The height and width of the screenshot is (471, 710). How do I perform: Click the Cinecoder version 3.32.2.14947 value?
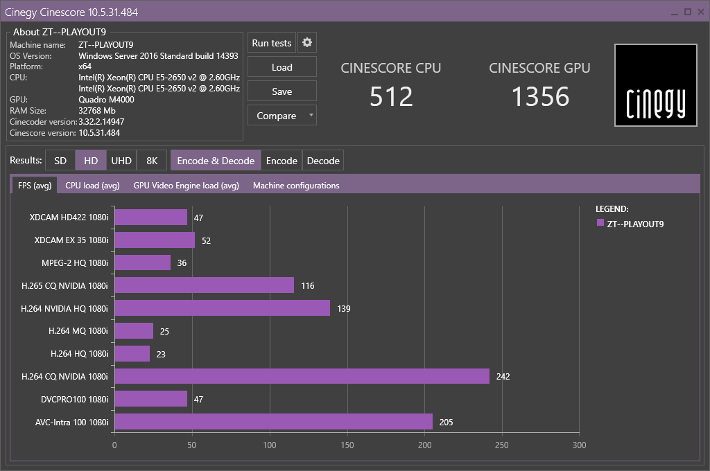101,122
